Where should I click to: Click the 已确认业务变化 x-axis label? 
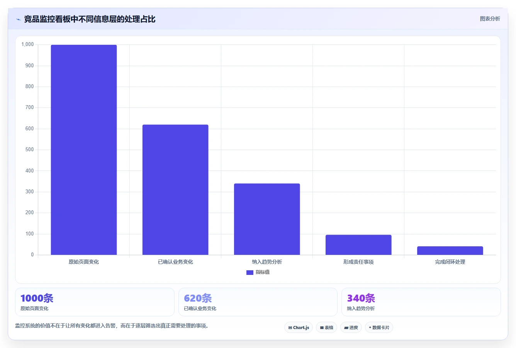[x=175, y=262]
